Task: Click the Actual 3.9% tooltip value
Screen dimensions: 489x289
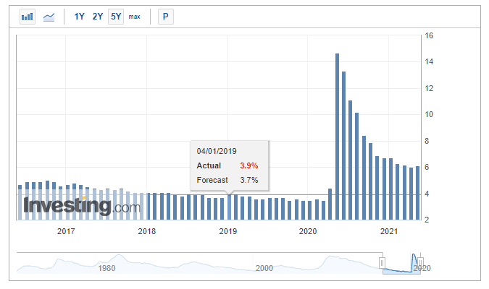Action: 248,165
